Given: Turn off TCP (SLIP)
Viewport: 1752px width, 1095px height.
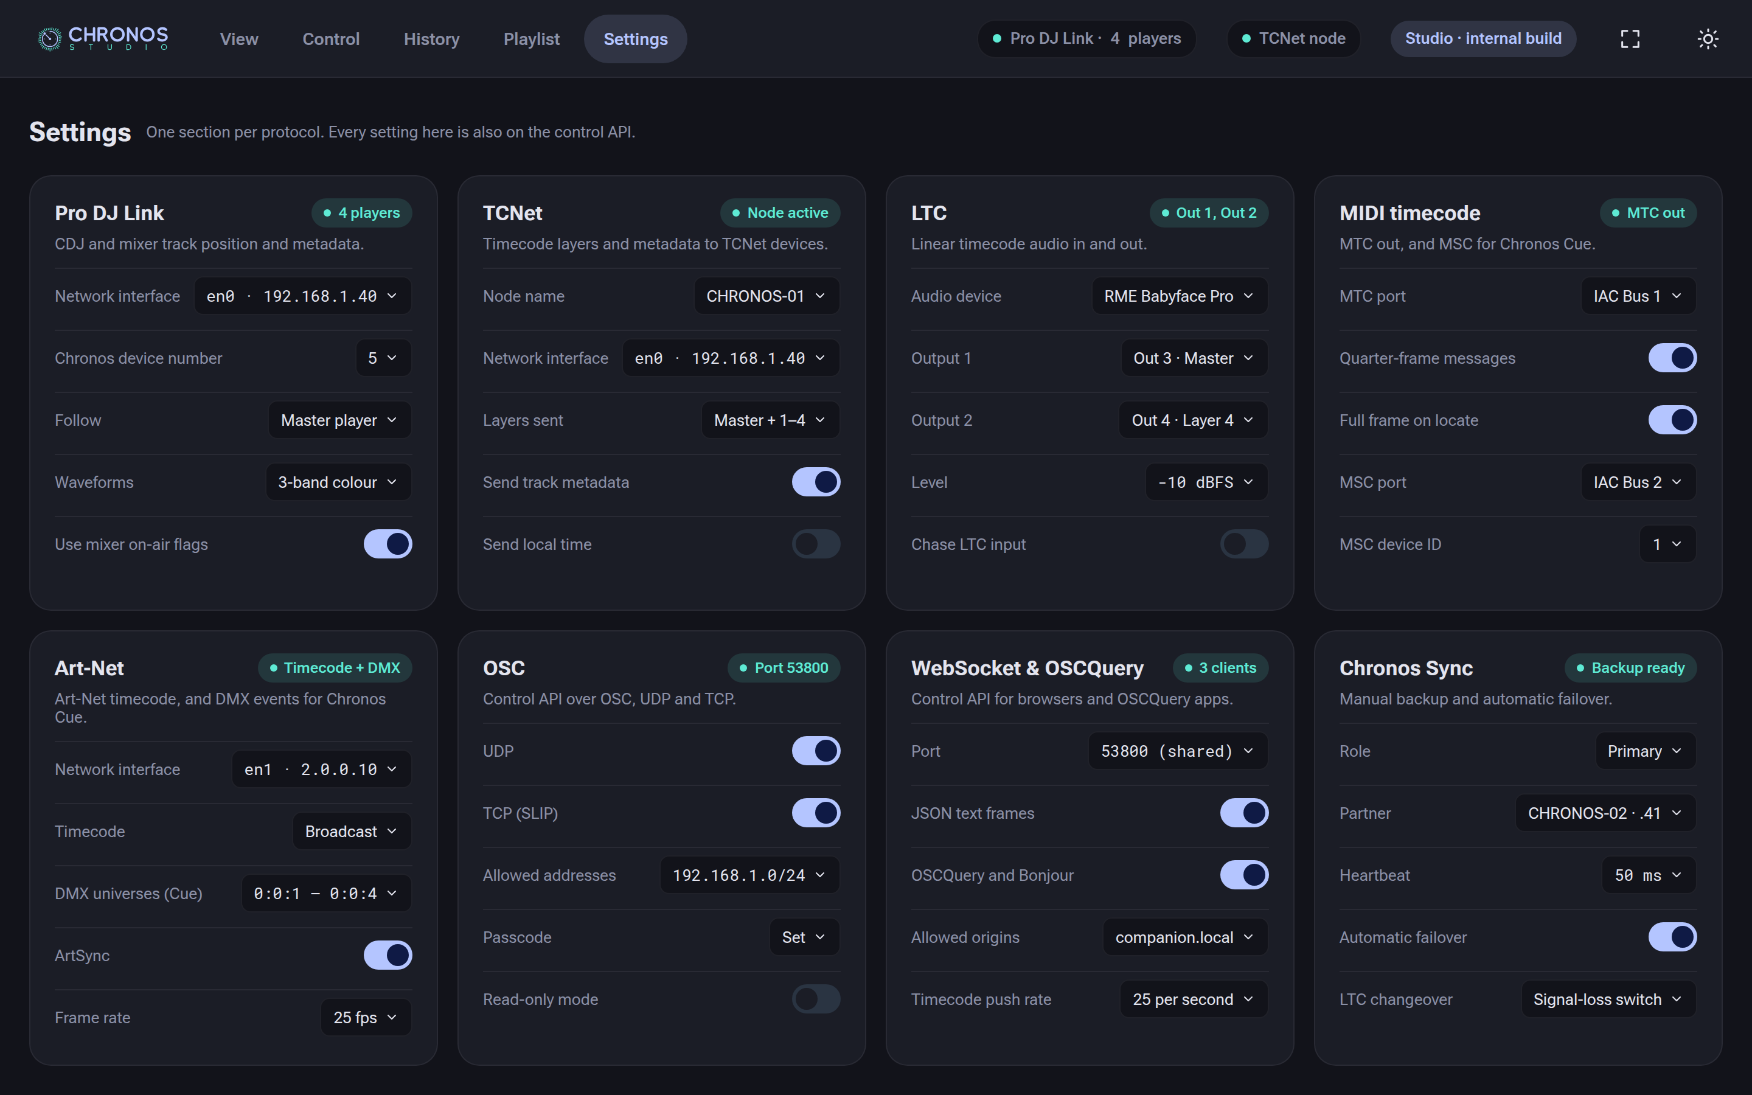Looking at the screenshot, I should tap(816, 813).
